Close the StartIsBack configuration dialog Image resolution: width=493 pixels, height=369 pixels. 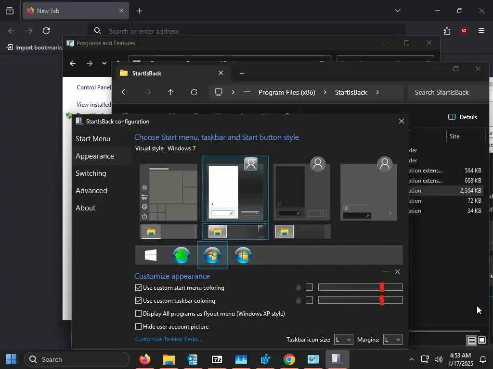(x=402, y=121)
